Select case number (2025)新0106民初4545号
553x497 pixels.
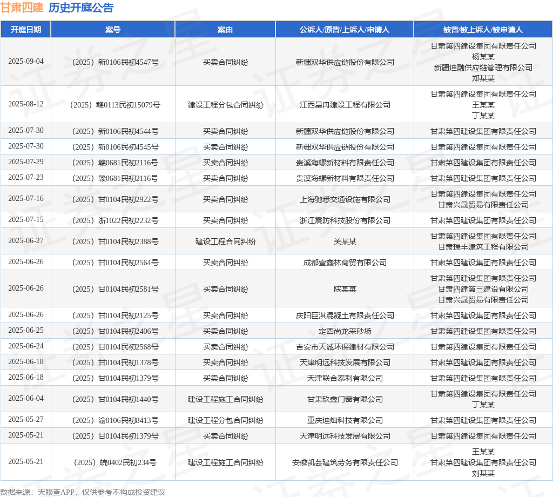click(x=116, y=147)
